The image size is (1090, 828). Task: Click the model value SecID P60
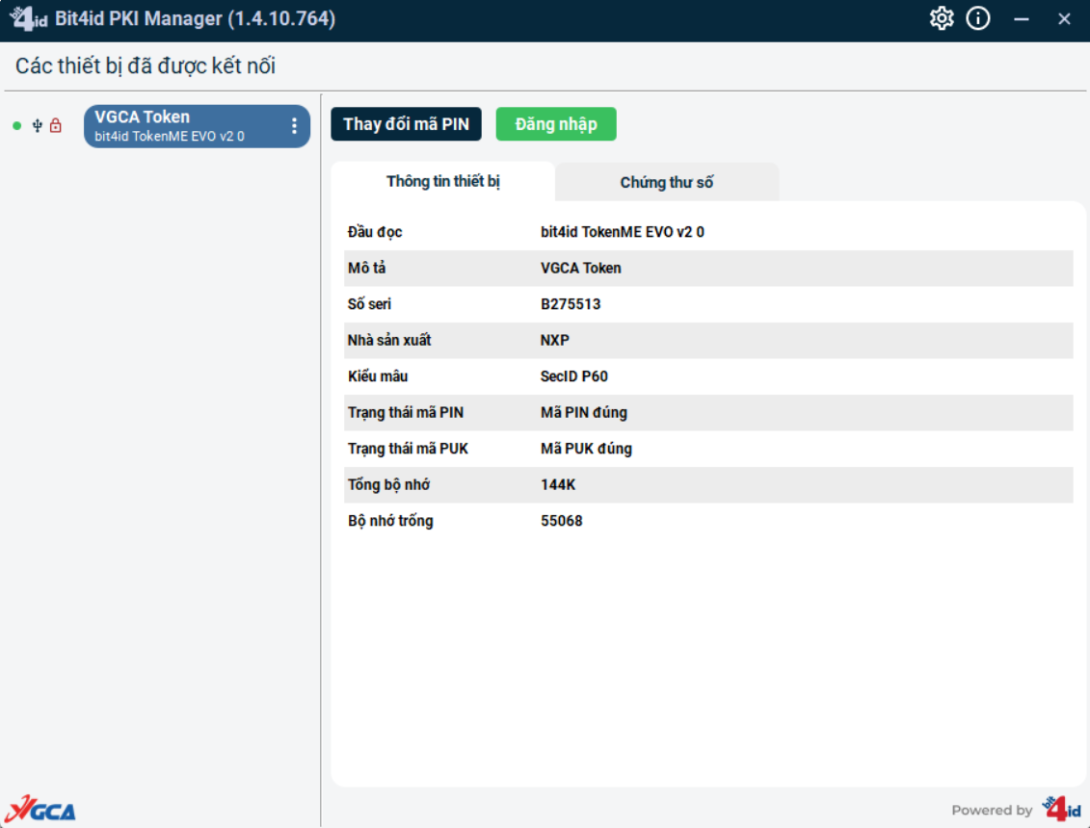tap(574, 376)
